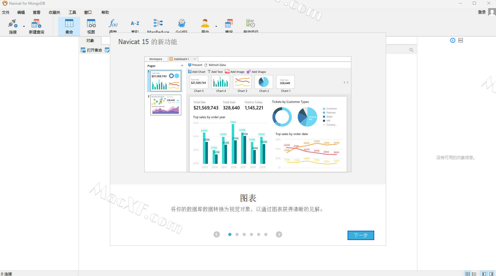Open the 工具 (Tools) menu
The image size is (496, 276).
72,13
